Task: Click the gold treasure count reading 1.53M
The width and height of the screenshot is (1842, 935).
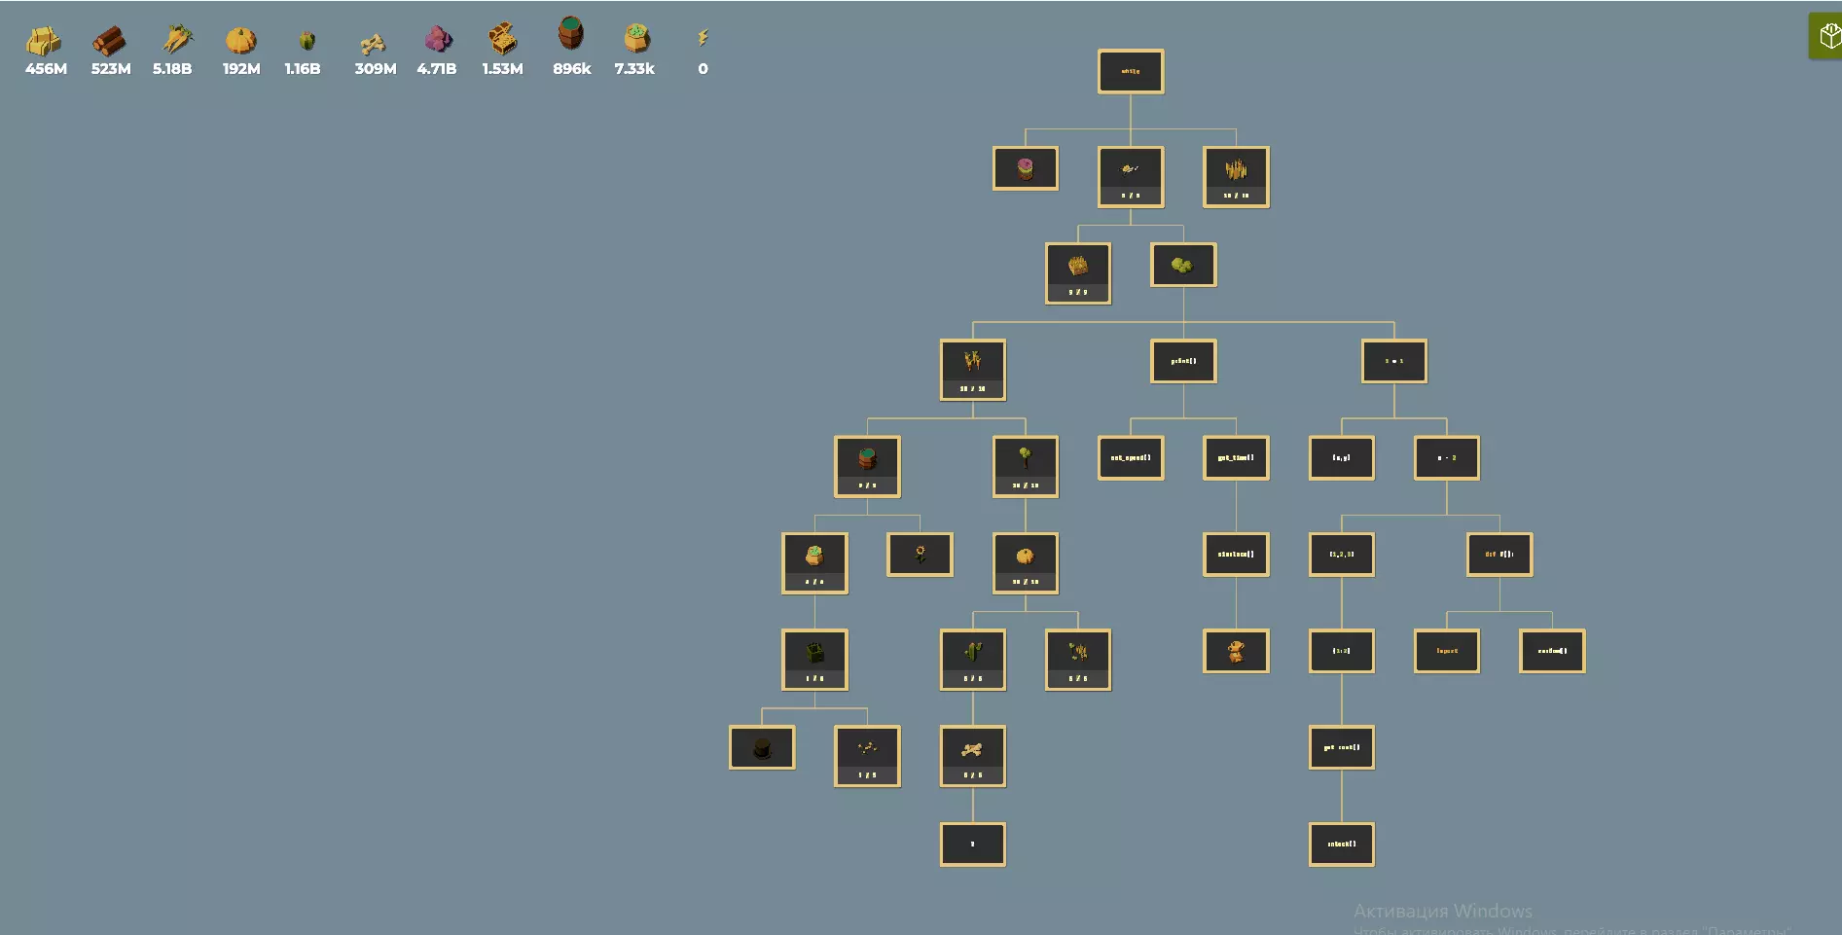Action: (x=503, y=68)
